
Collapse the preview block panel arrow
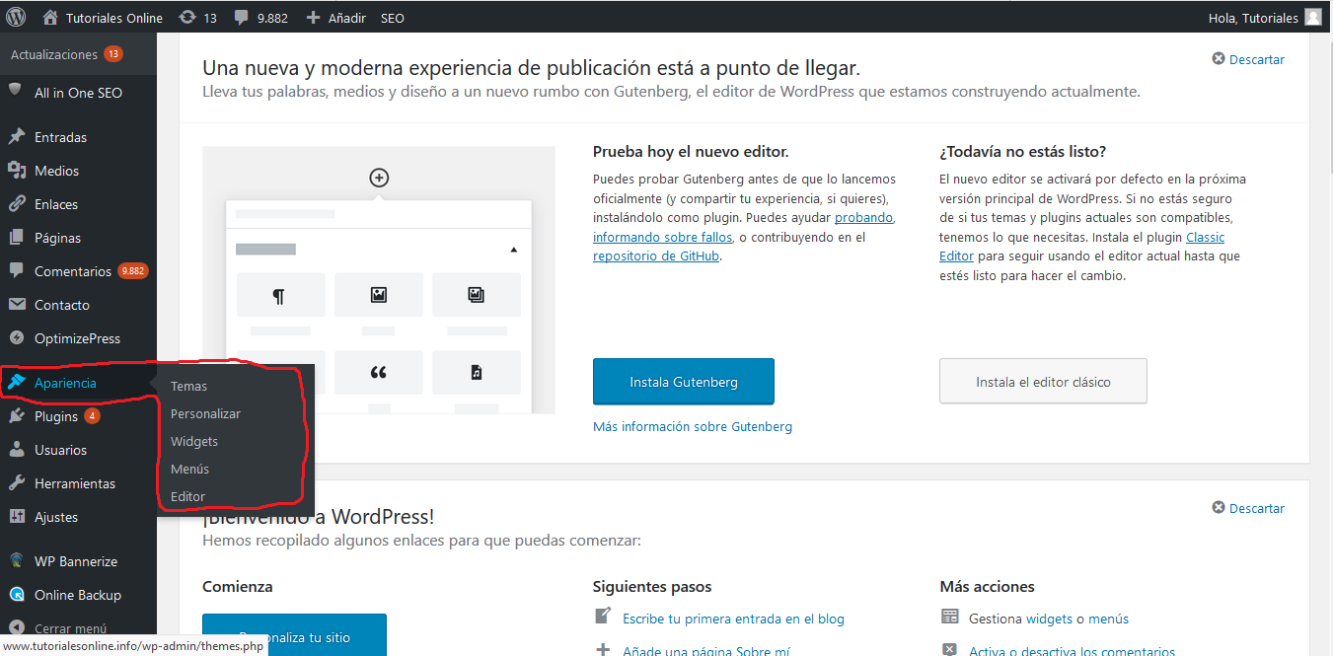pyautogui.click(x=513, y=250)
